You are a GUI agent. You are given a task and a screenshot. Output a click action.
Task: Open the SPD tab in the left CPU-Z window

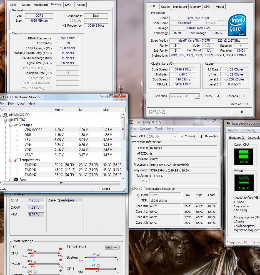click(x=68, y=5)
